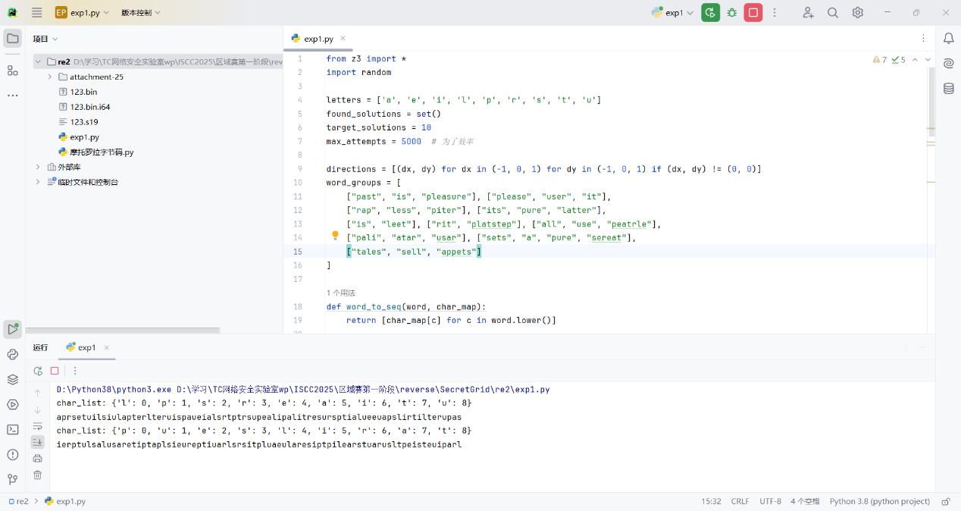Click 1 个用法 usages hint
961x511 pixels.
coord(340,293)
